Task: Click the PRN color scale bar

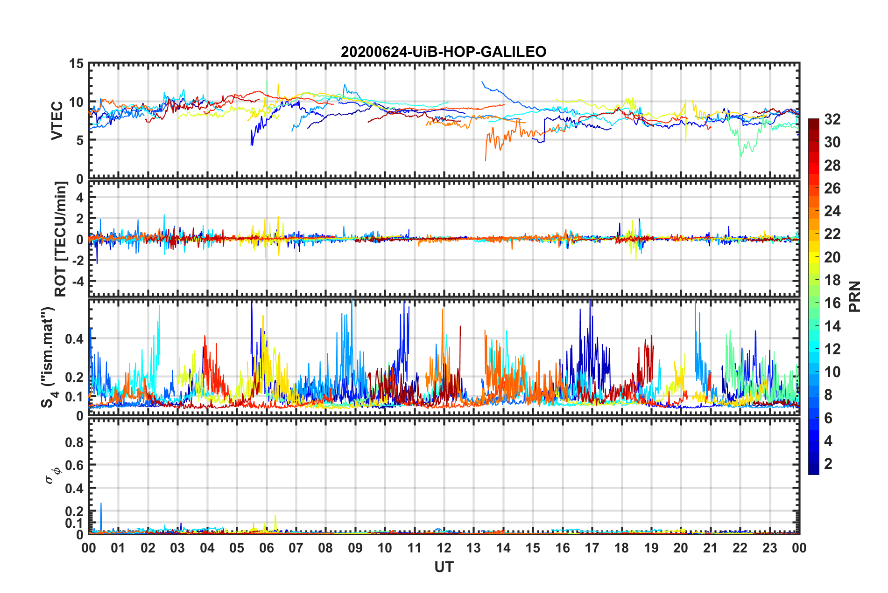Action: coord(814,296)
